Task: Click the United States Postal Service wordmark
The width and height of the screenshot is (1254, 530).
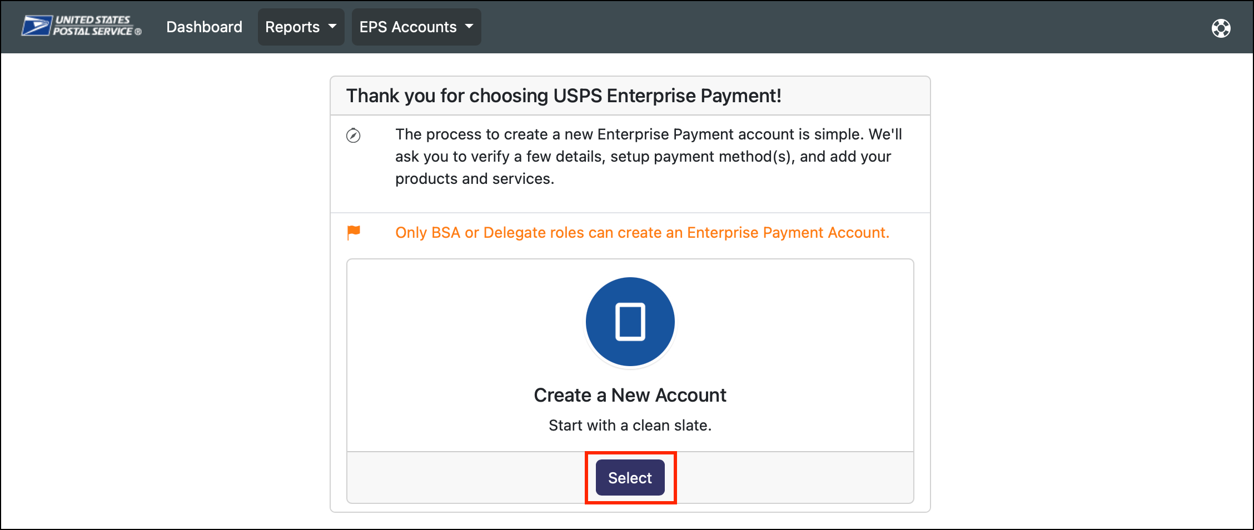Action: [x=93, y=26]
